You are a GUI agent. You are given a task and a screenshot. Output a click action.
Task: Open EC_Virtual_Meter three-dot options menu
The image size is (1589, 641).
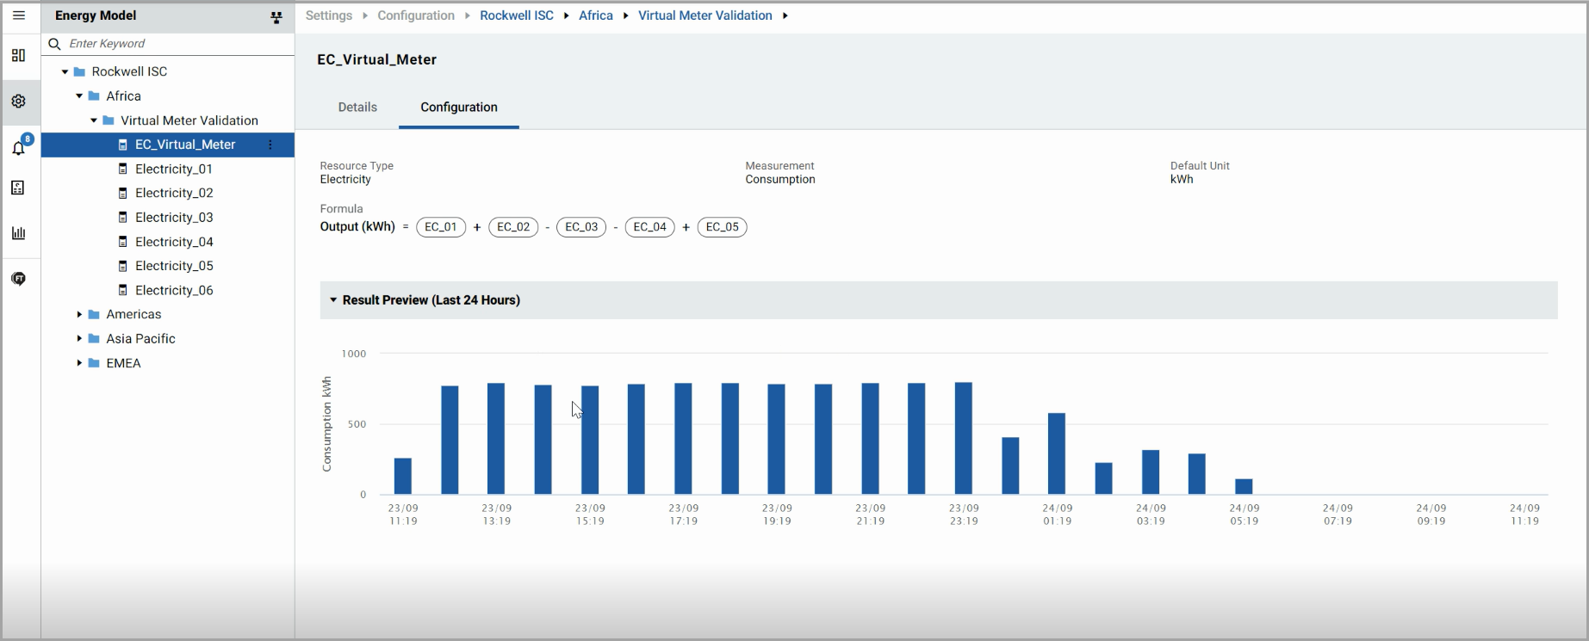tap(270, 145)
